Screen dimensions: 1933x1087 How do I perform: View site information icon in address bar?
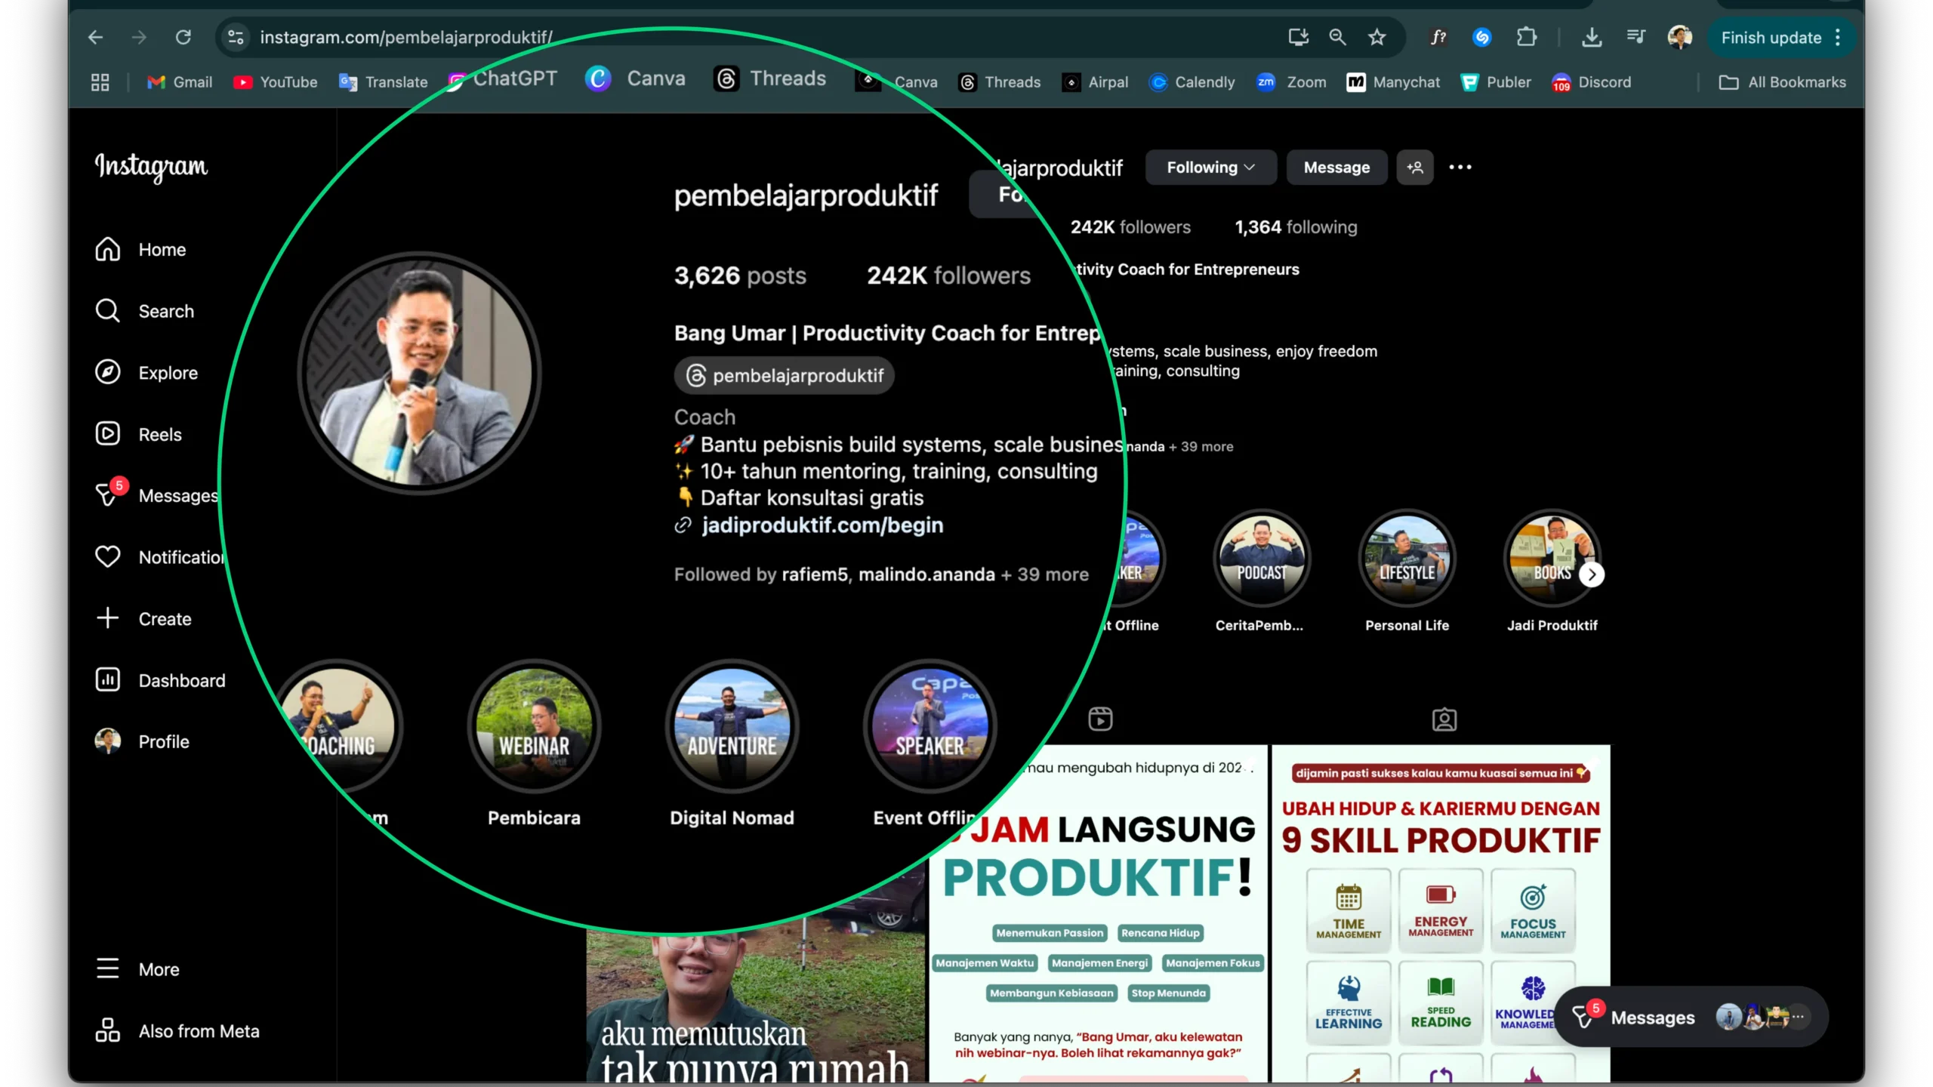coord(236,37)
